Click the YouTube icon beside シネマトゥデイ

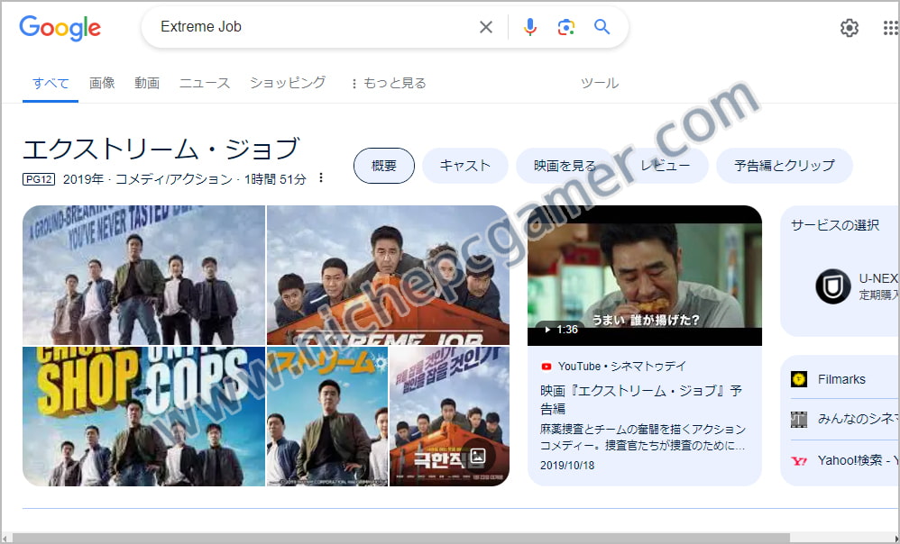tap(546, 367)
